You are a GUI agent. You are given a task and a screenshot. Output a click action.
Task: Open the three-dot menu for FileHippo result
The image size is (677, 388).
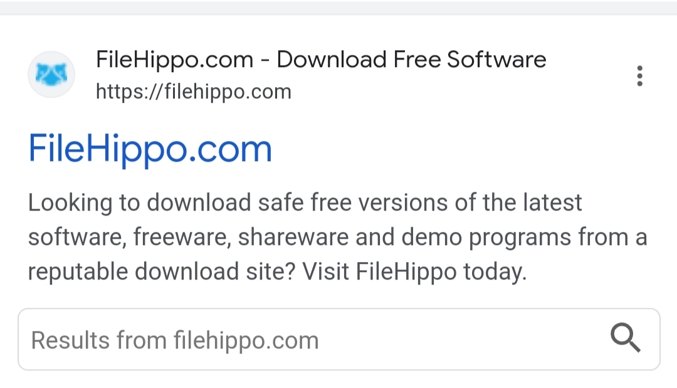point(639,76)
